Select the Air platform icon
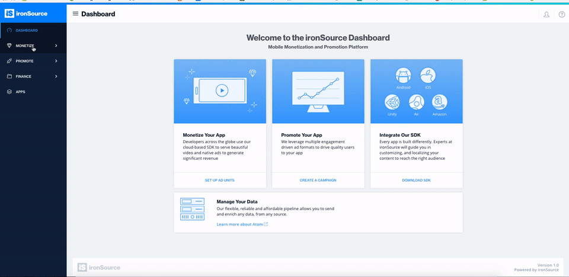Screen dimensions: 569x277 416,102
